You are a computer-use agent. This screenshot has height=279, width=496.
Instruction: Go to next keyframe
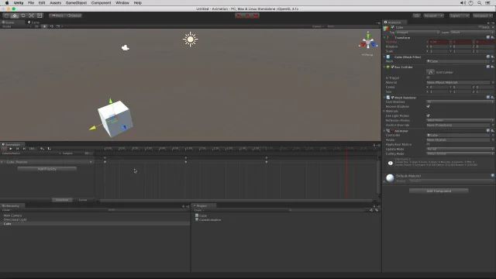coord(24,149)
